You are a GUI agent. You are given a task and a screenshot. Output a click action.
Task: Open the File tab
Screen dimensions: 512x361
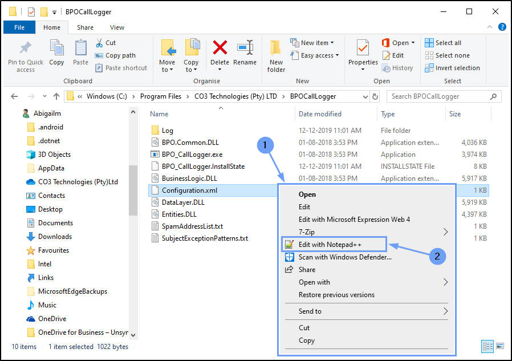pos(19,27)
